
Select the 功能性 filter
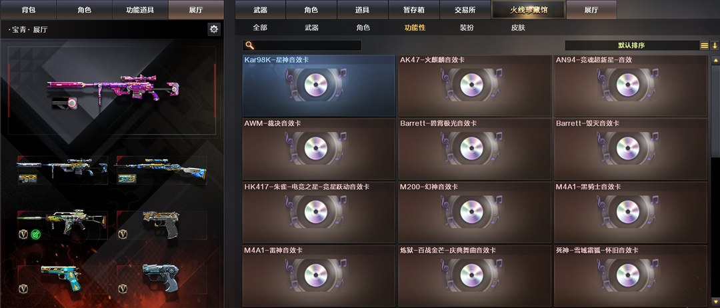click(415, 27)
